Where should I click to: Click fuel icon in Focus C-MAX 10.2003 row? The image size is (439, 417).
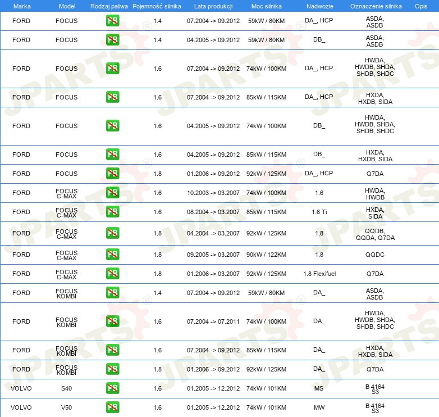(112, 193)
